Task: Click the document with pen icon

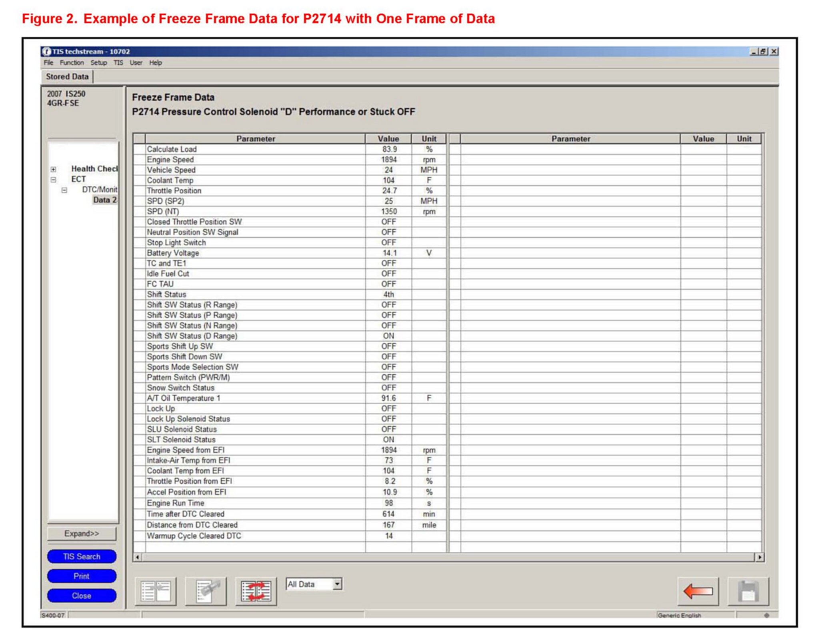Action: tap(206, 591)
